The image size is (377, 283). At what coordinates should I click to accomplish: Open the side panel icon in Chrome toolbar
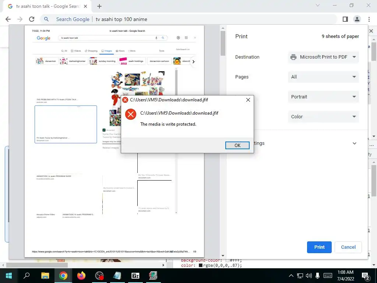[x=345, y=19]
